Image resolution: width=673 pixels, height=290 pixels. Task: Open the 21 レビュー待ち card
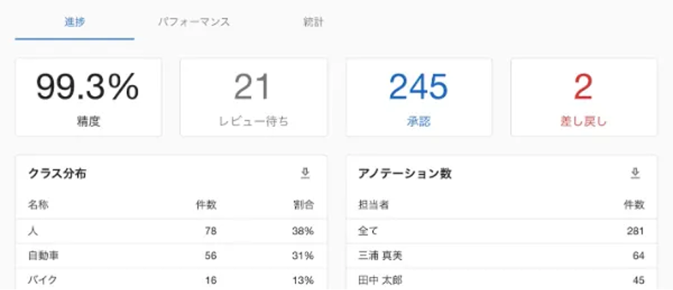253,97
